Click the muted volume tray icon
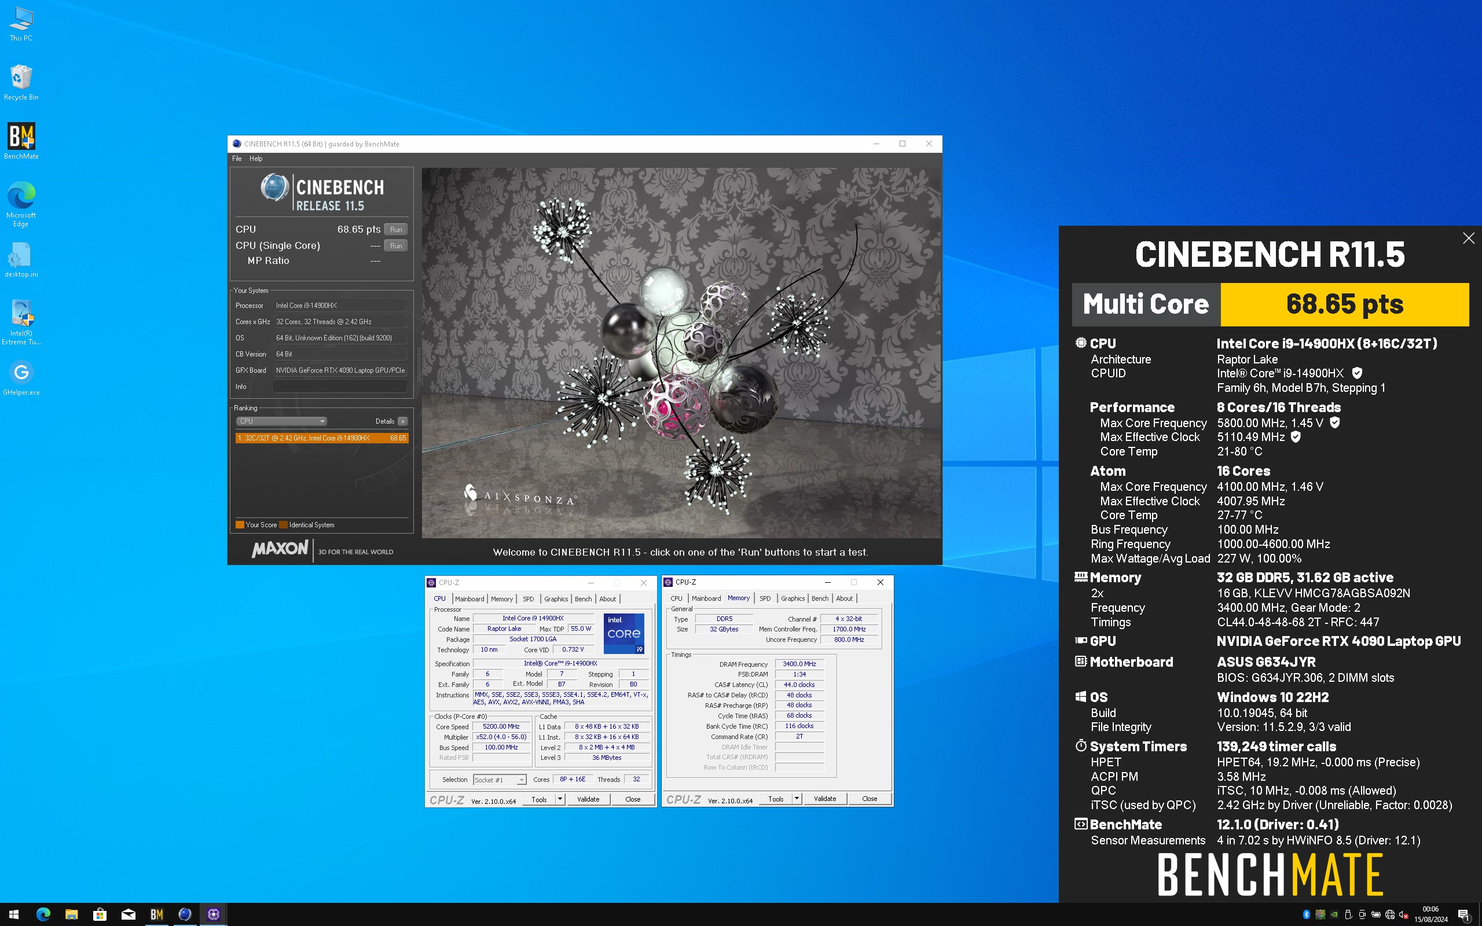Screen dimensions: 1482x926 click(1404, 915)
